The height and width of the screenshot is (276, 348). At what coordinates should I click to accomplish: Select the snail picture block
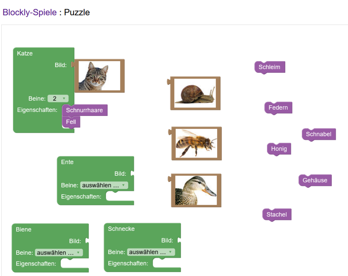[x=195, y=93]
